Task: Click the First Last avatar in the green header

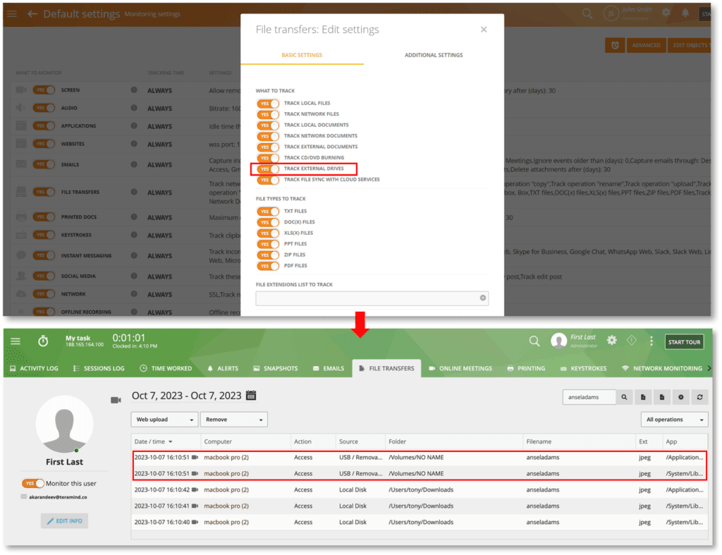Action: [558, 341]
